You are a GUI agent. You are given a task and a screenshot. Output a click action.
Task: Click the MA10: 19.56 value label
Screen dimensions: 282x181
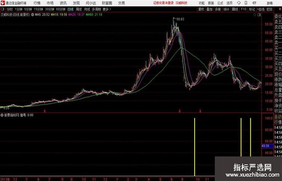[x=59, y=15]
